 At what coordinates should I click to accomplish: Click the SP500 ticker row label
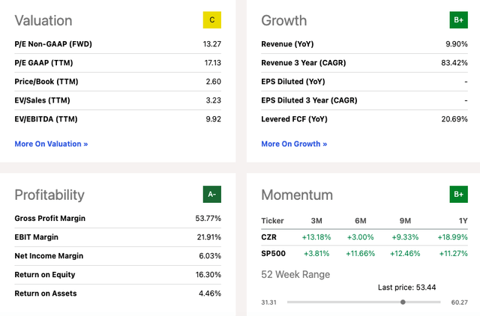[x=273, y=253]
